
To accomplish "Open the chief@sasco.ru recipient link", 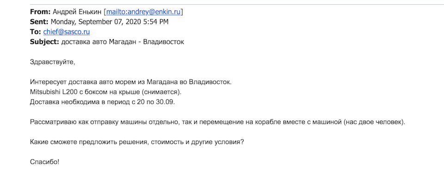I will click(67, 32).
